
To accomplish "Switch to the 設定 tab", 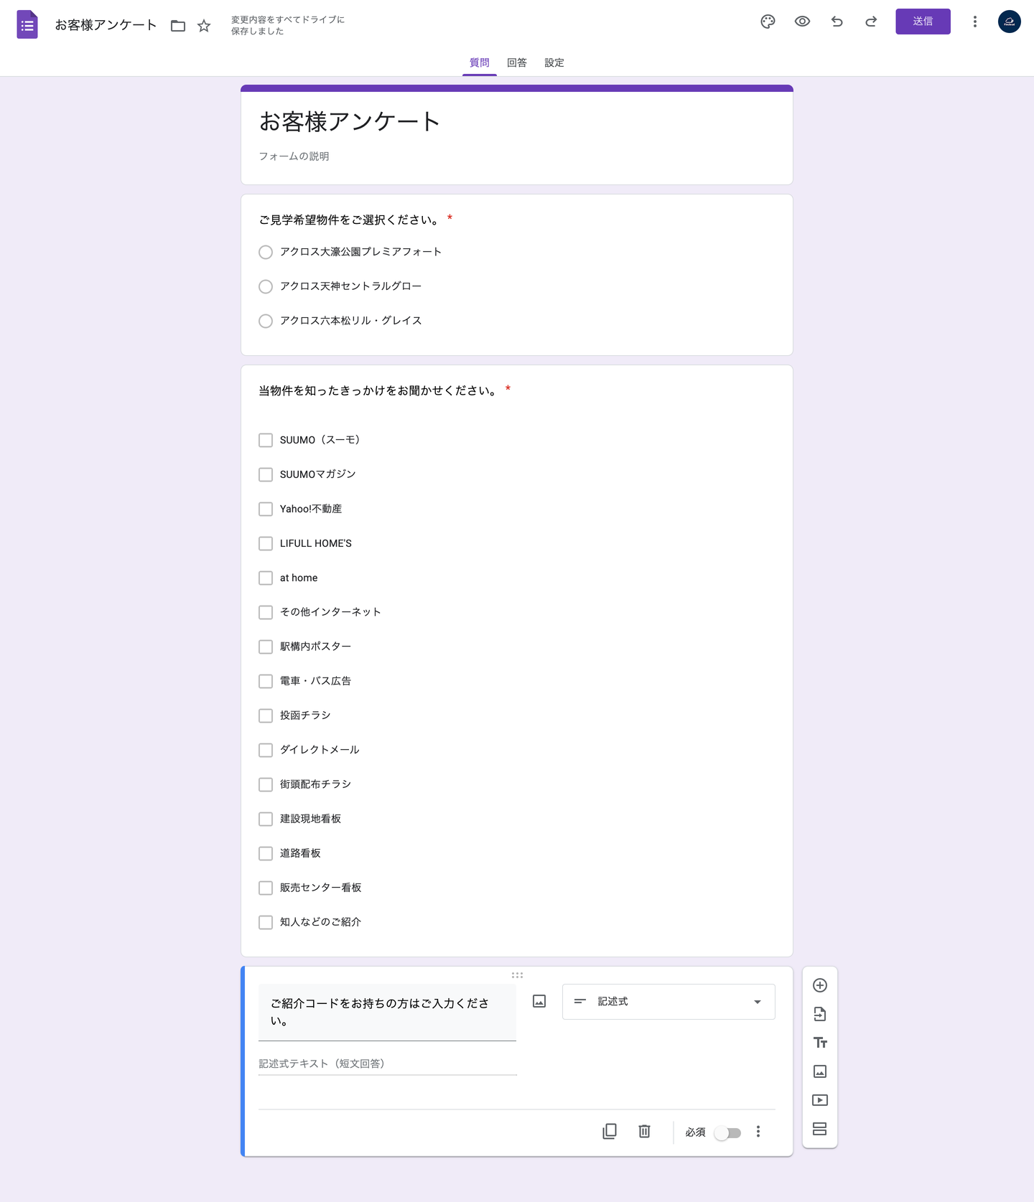I will point(554,62).
